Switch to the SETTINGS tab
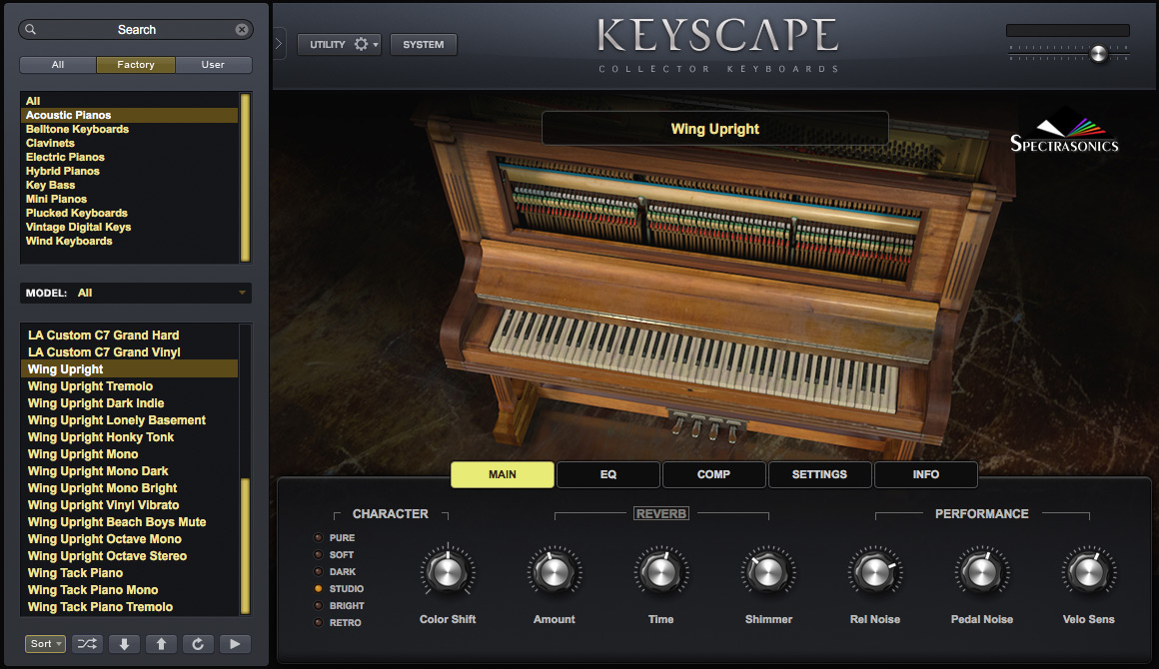The image size is (1159, 669). (819, 475)
